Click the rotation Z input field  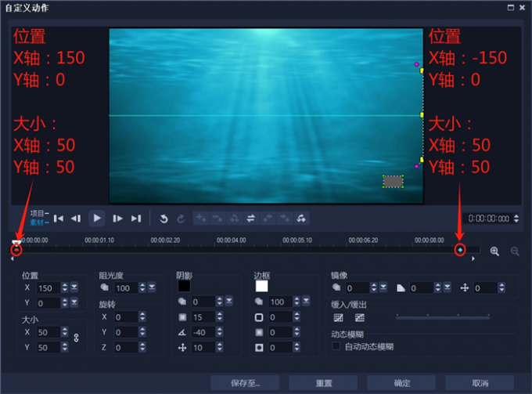(x=126, y=347)
